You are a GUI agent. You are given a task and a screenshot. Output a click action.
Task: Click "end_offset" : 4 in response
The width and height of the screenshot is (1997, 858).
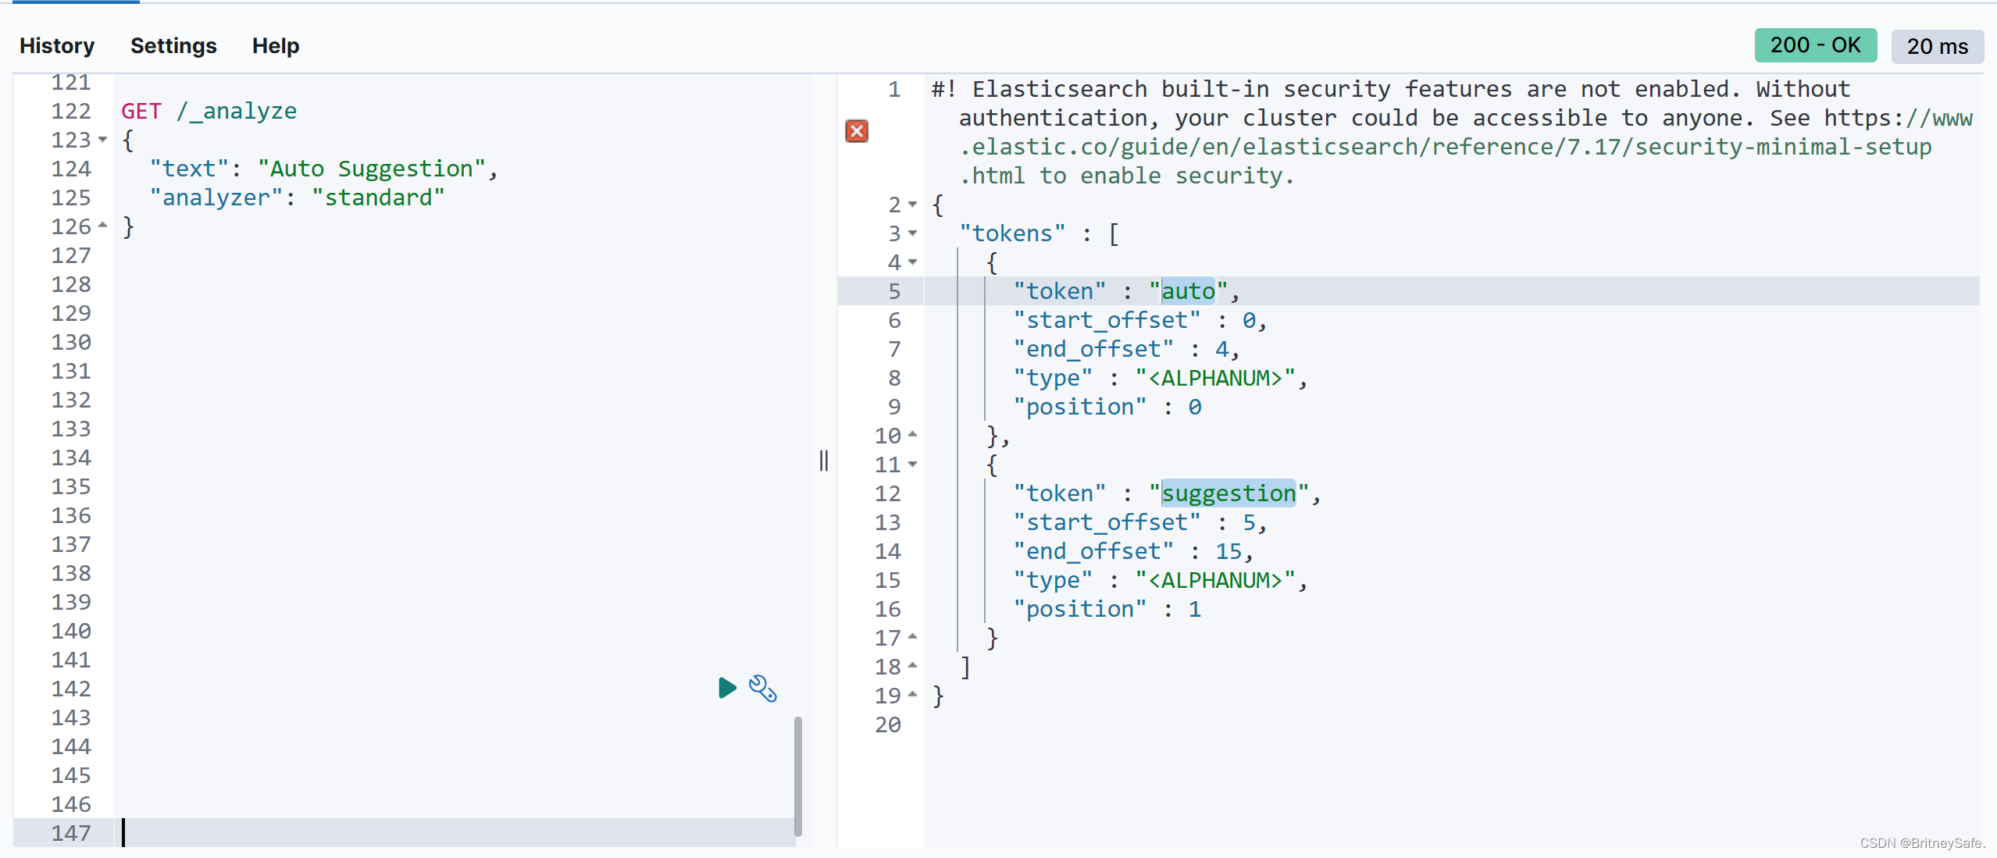point(1126,349)
